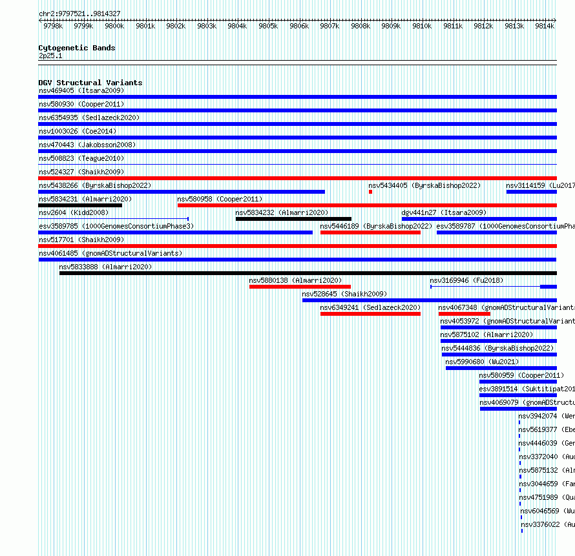Open the esv3589787 1000Genomes variant label
The height and width of the screenshot is (556, 575).
tap(506, 226)
